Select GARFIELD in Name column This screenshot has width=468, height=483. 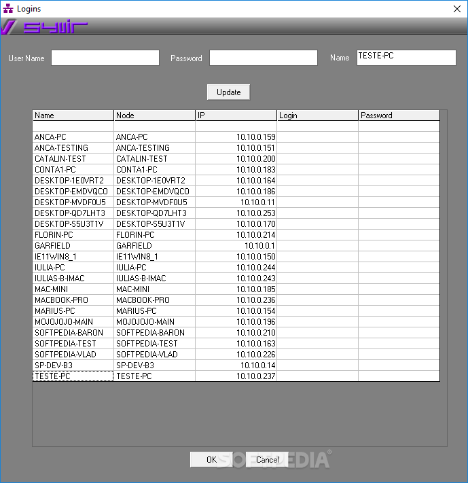point(73,246)
